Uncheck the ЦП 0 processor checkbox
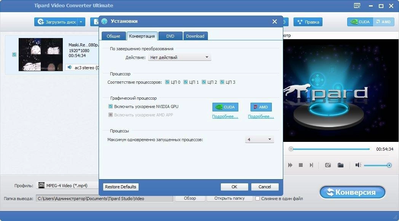 [x=167, y=82]
